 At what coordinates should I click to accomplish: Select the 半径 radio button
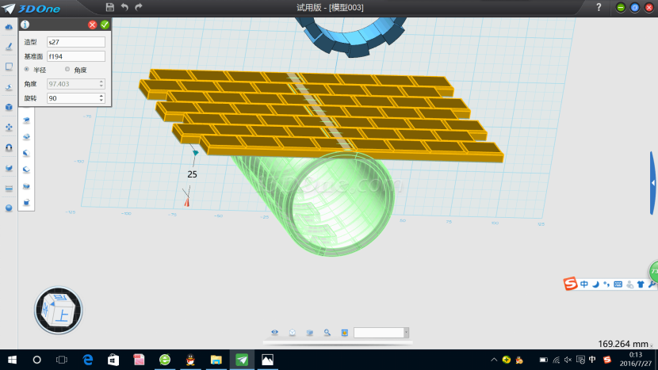(x=28, y=70)
